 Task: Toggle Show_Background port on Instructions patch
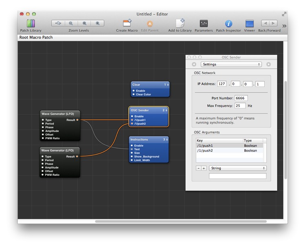132,157
